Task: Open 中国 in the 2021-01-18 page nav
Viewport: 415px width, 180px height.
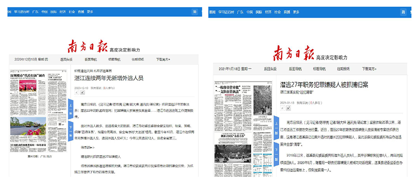Action: click(x=249, y=12)
